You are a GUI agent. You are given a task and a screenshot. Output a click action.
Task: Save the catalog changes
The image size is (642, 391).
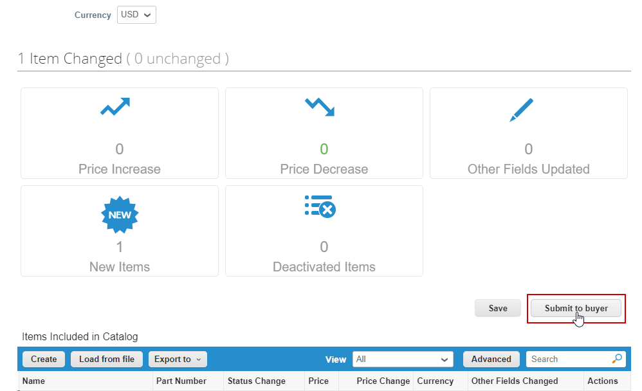pos(498,308)
